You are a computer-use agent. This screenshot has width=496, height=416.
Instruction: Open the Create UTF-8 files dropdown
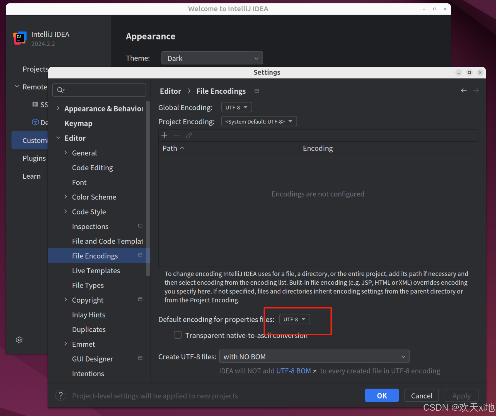(314, 356)
